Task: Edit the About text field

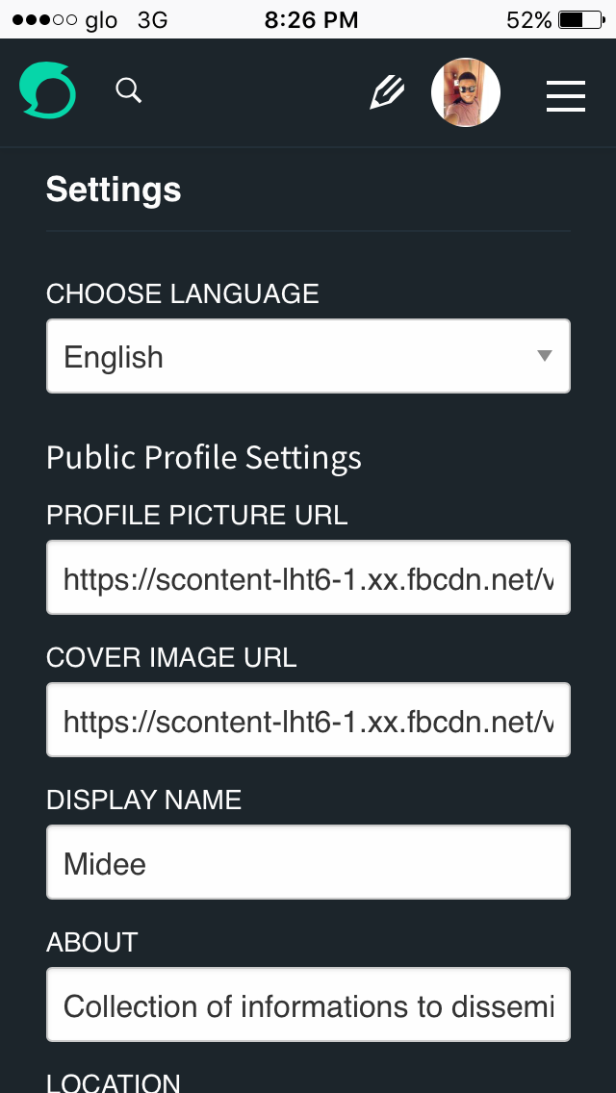Action: (x=308, y=1004)
